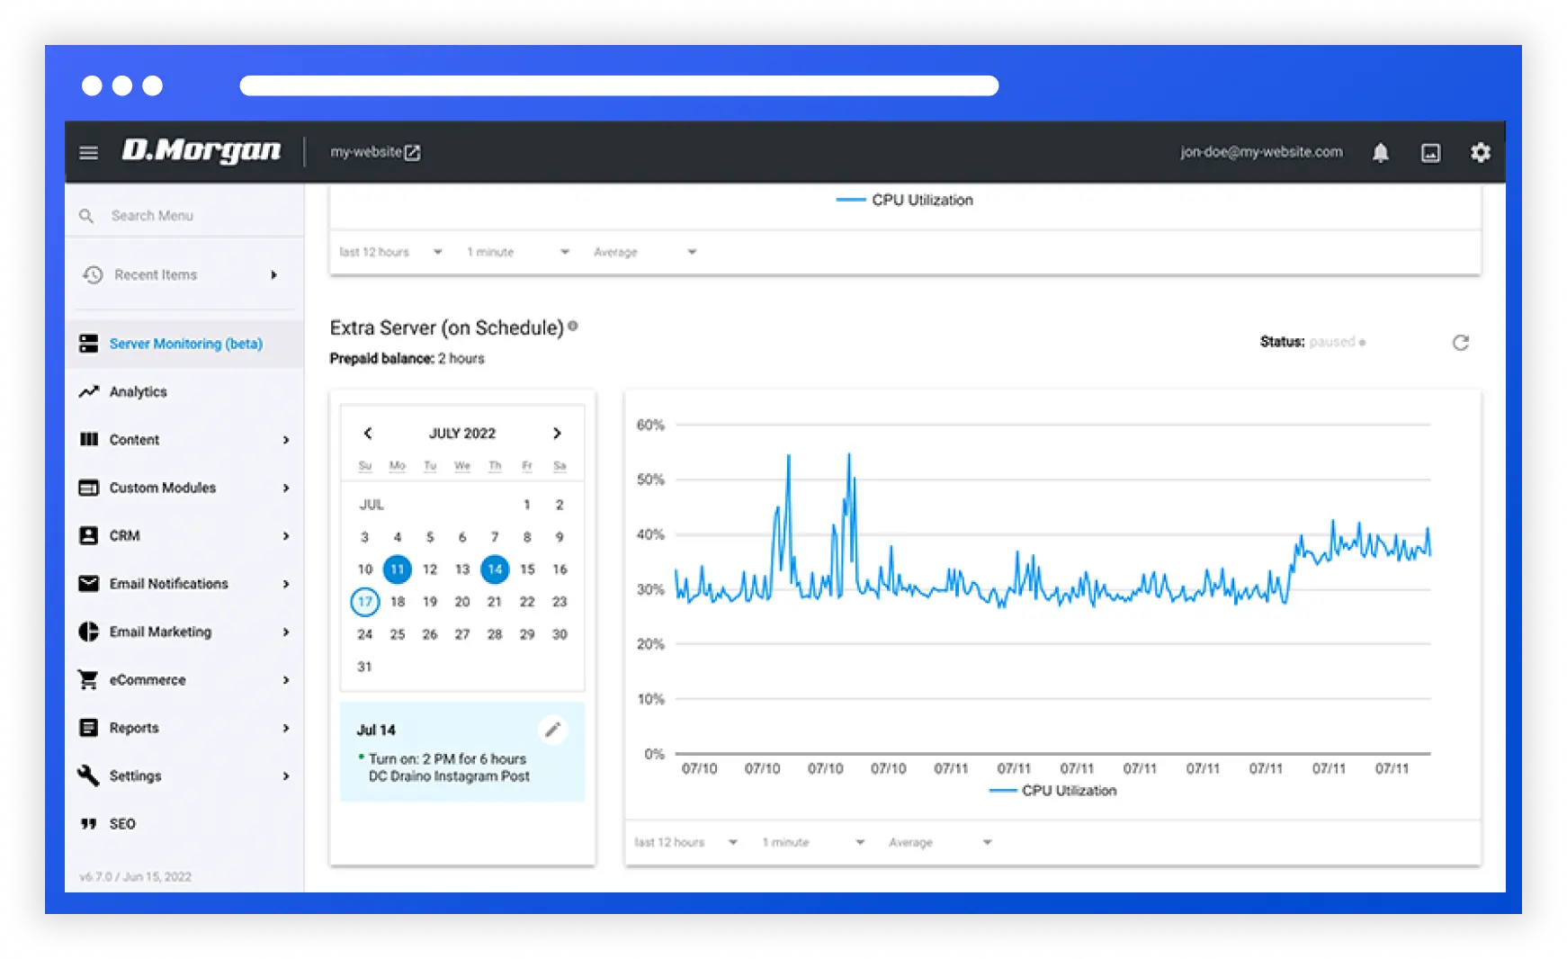Expand the Email Notifications chevron
1567x959 pixels.
pyautogui.click(x=286, y=584)
